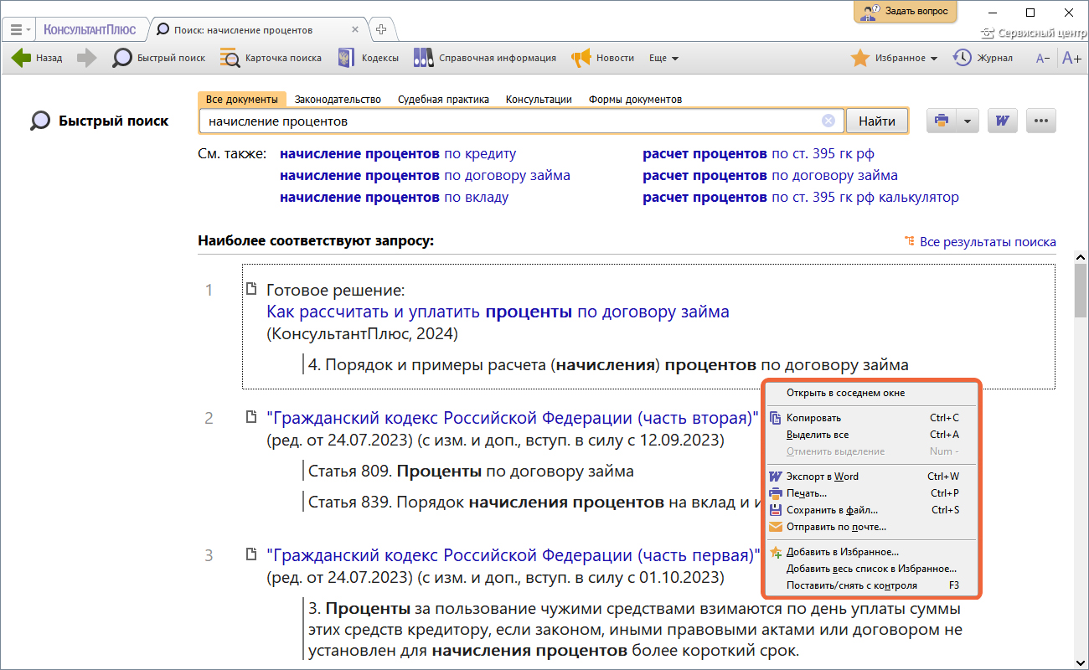Select the Судебная практика tab
Screen dimensions: 1089x670
(x=443, y=99)
